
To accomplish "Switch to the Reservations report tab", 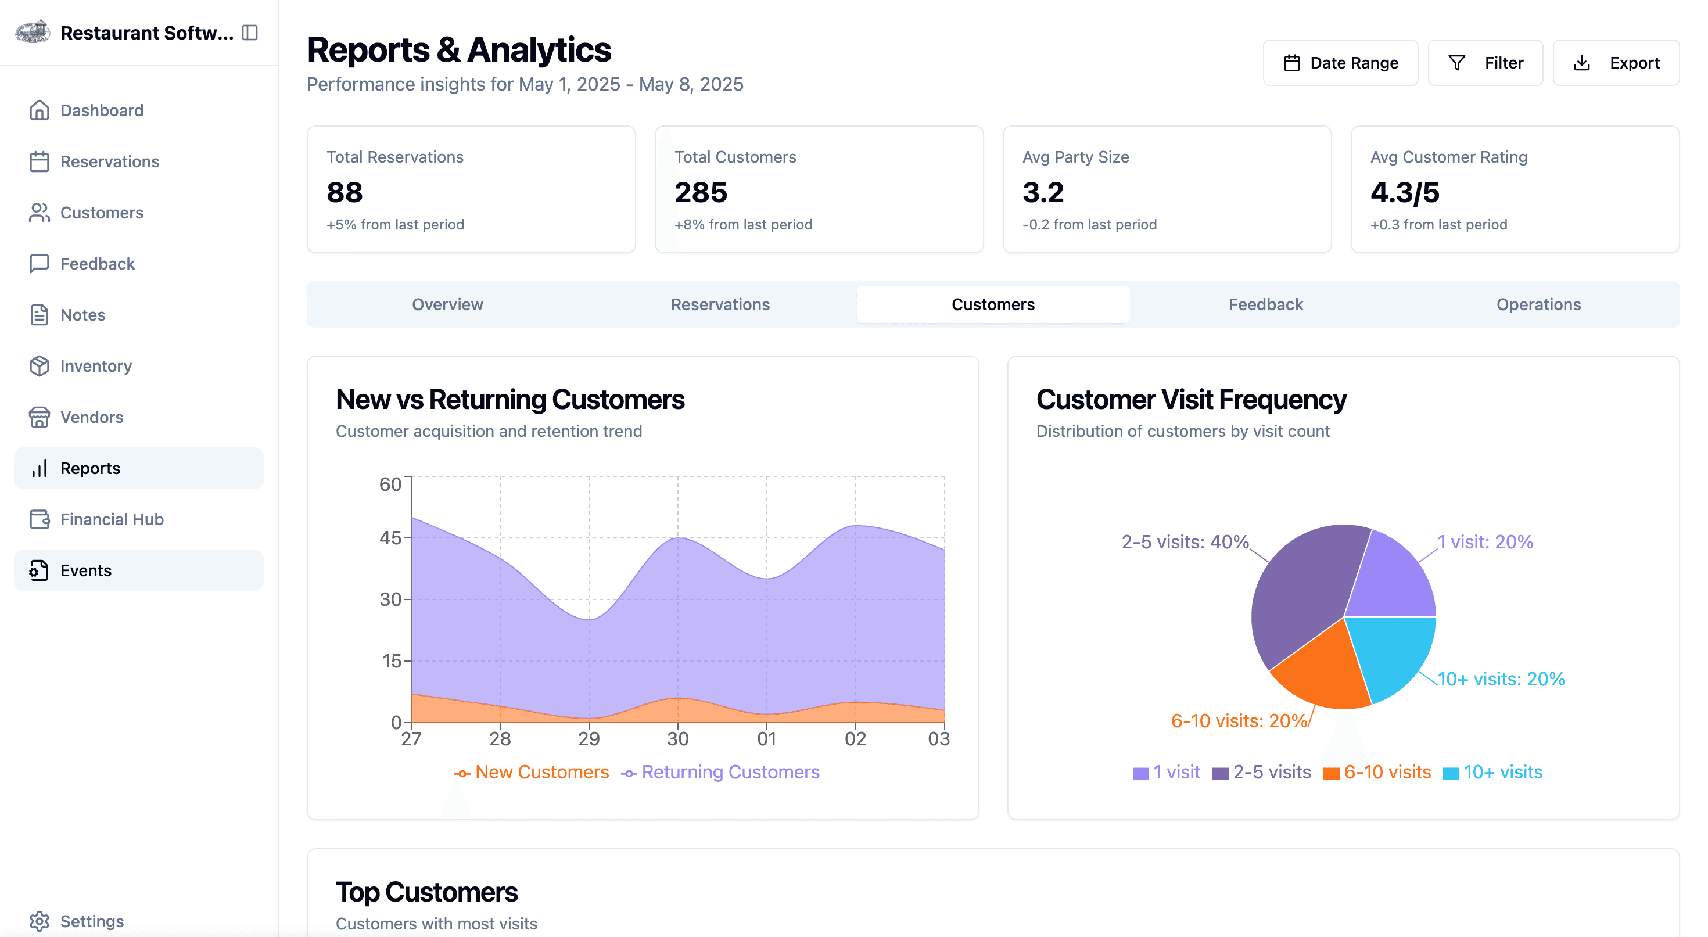I will [720, 304].
